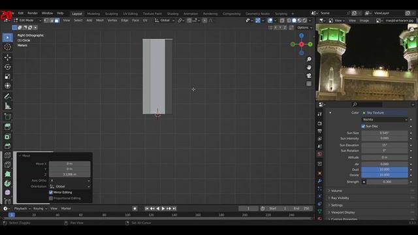Click the Strength value field
This screenshot has width=418, height=235.
click(387, 181)
